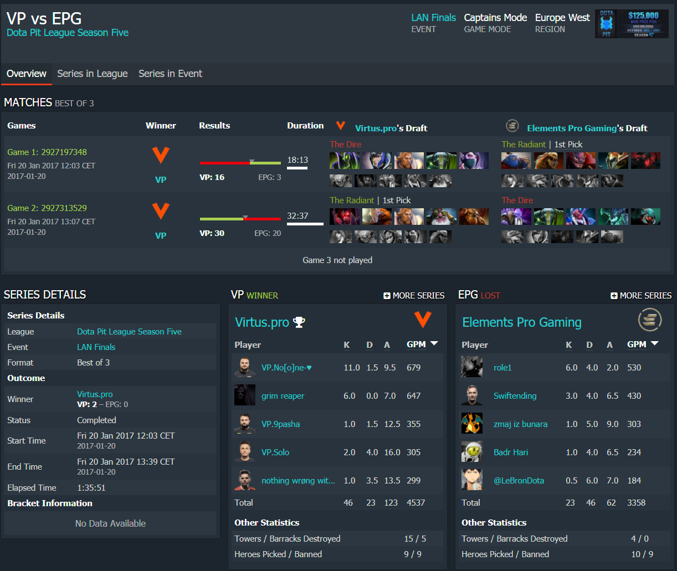Open the Dota Pit tournament banner image
677x571 pixels.
(632, 24)
